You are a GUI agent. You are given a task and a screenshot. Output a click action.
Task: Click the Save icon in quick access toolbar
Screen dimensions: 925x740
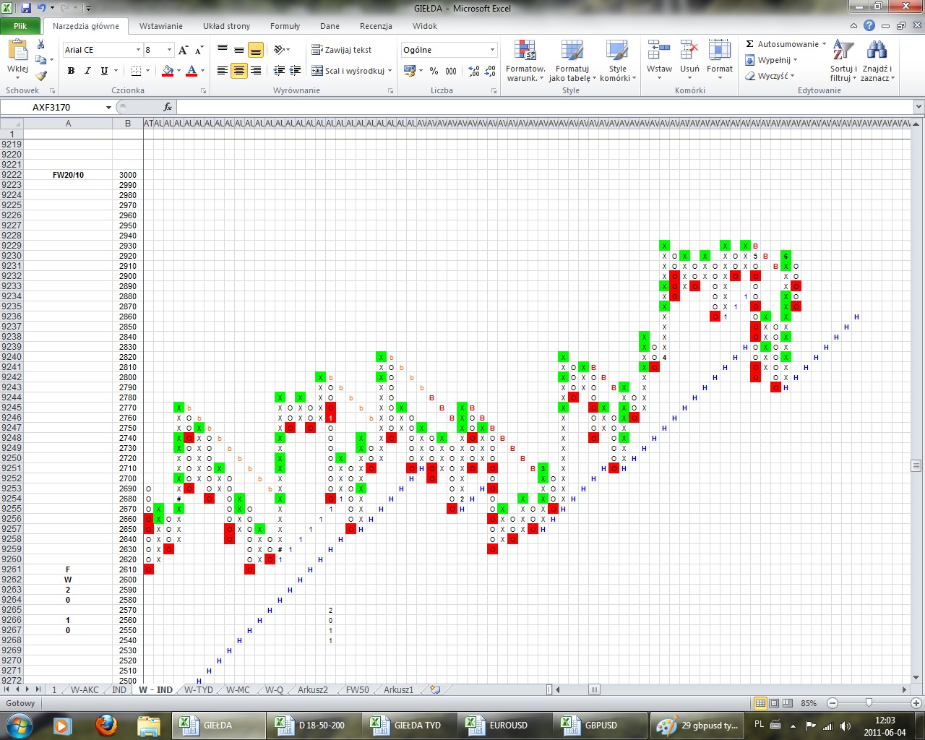[26, 8]
